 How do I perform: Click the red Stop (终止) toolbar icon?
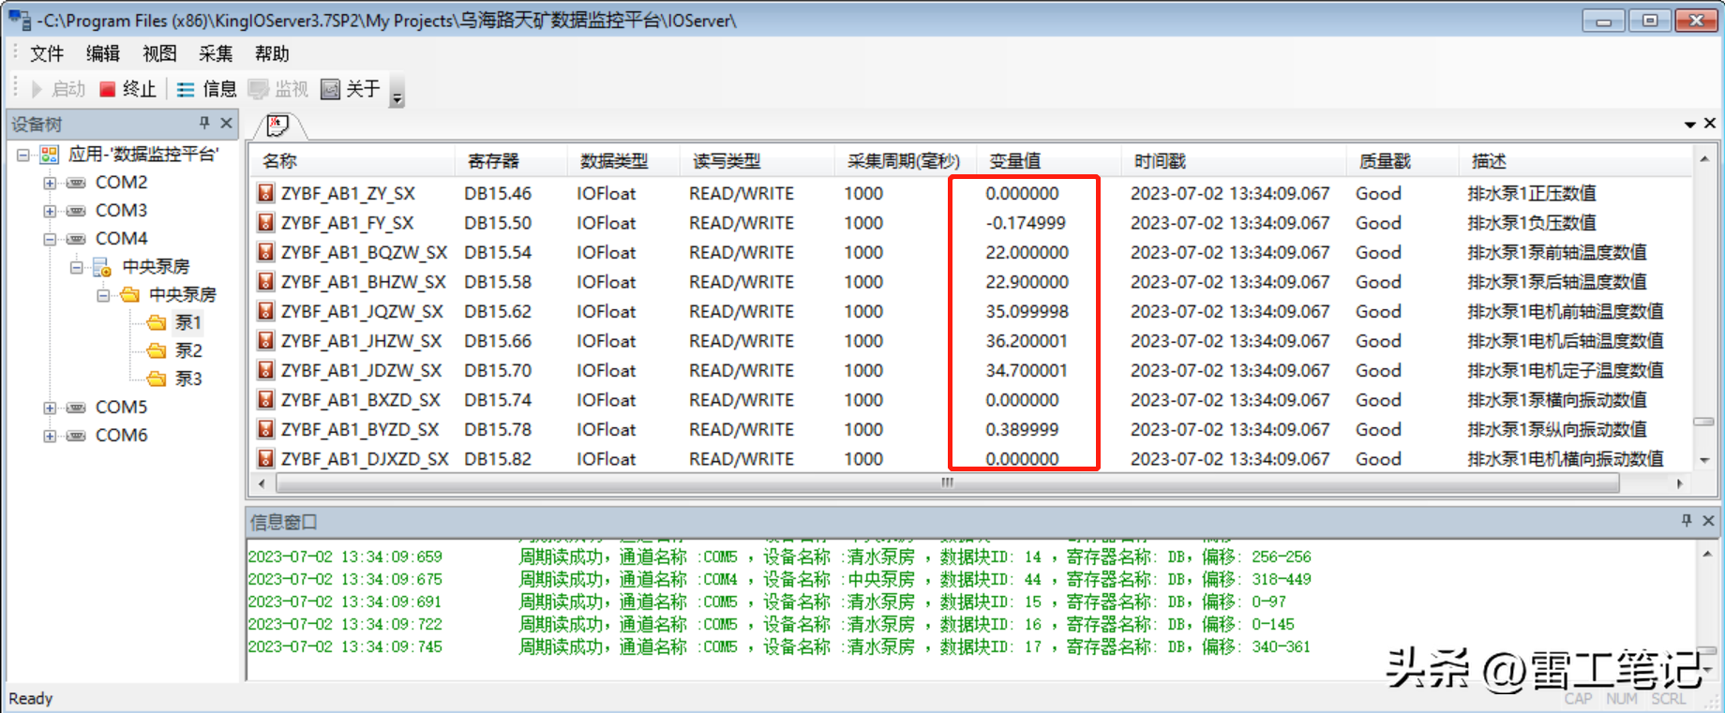pyautogui.click(x=108, y=89)
